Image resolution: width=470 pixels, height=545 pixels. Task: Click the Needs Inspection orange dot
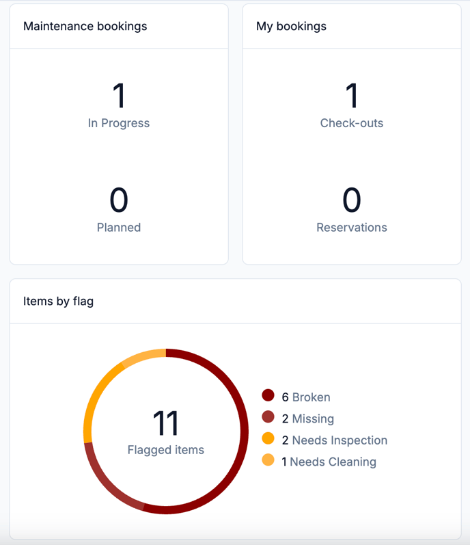pyautogui.click(x=268, y=438)
